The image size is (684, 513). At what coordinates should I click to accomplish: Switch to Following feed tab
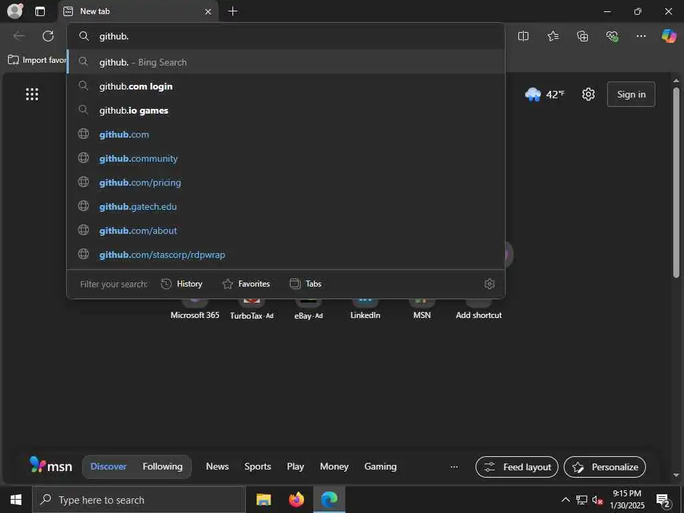tap(162, 466)
